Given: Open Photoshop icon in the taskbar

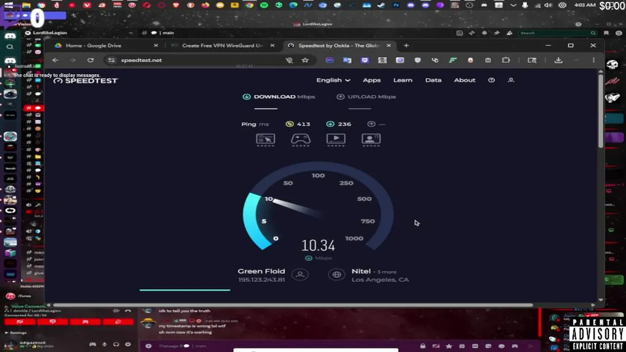Looking at the screenshot, I should pyautogui.click(x=396, y=5).
